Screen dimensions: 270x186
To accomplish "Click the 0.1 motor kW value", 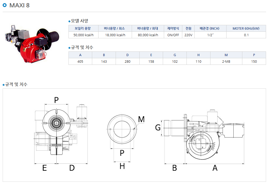I will click(246, 35).
